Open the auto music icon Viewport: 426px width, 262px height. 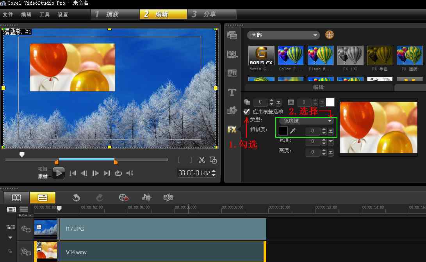[x=168, y=198]
